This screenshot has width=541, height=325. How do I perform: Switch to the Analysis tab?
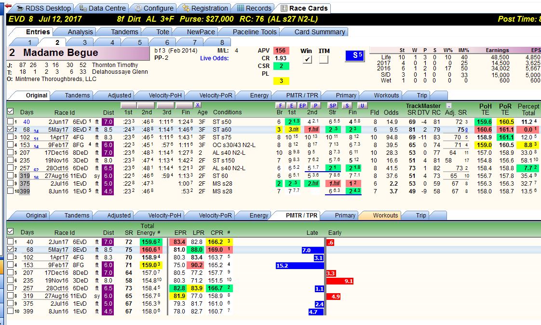(x=80, y=32)
